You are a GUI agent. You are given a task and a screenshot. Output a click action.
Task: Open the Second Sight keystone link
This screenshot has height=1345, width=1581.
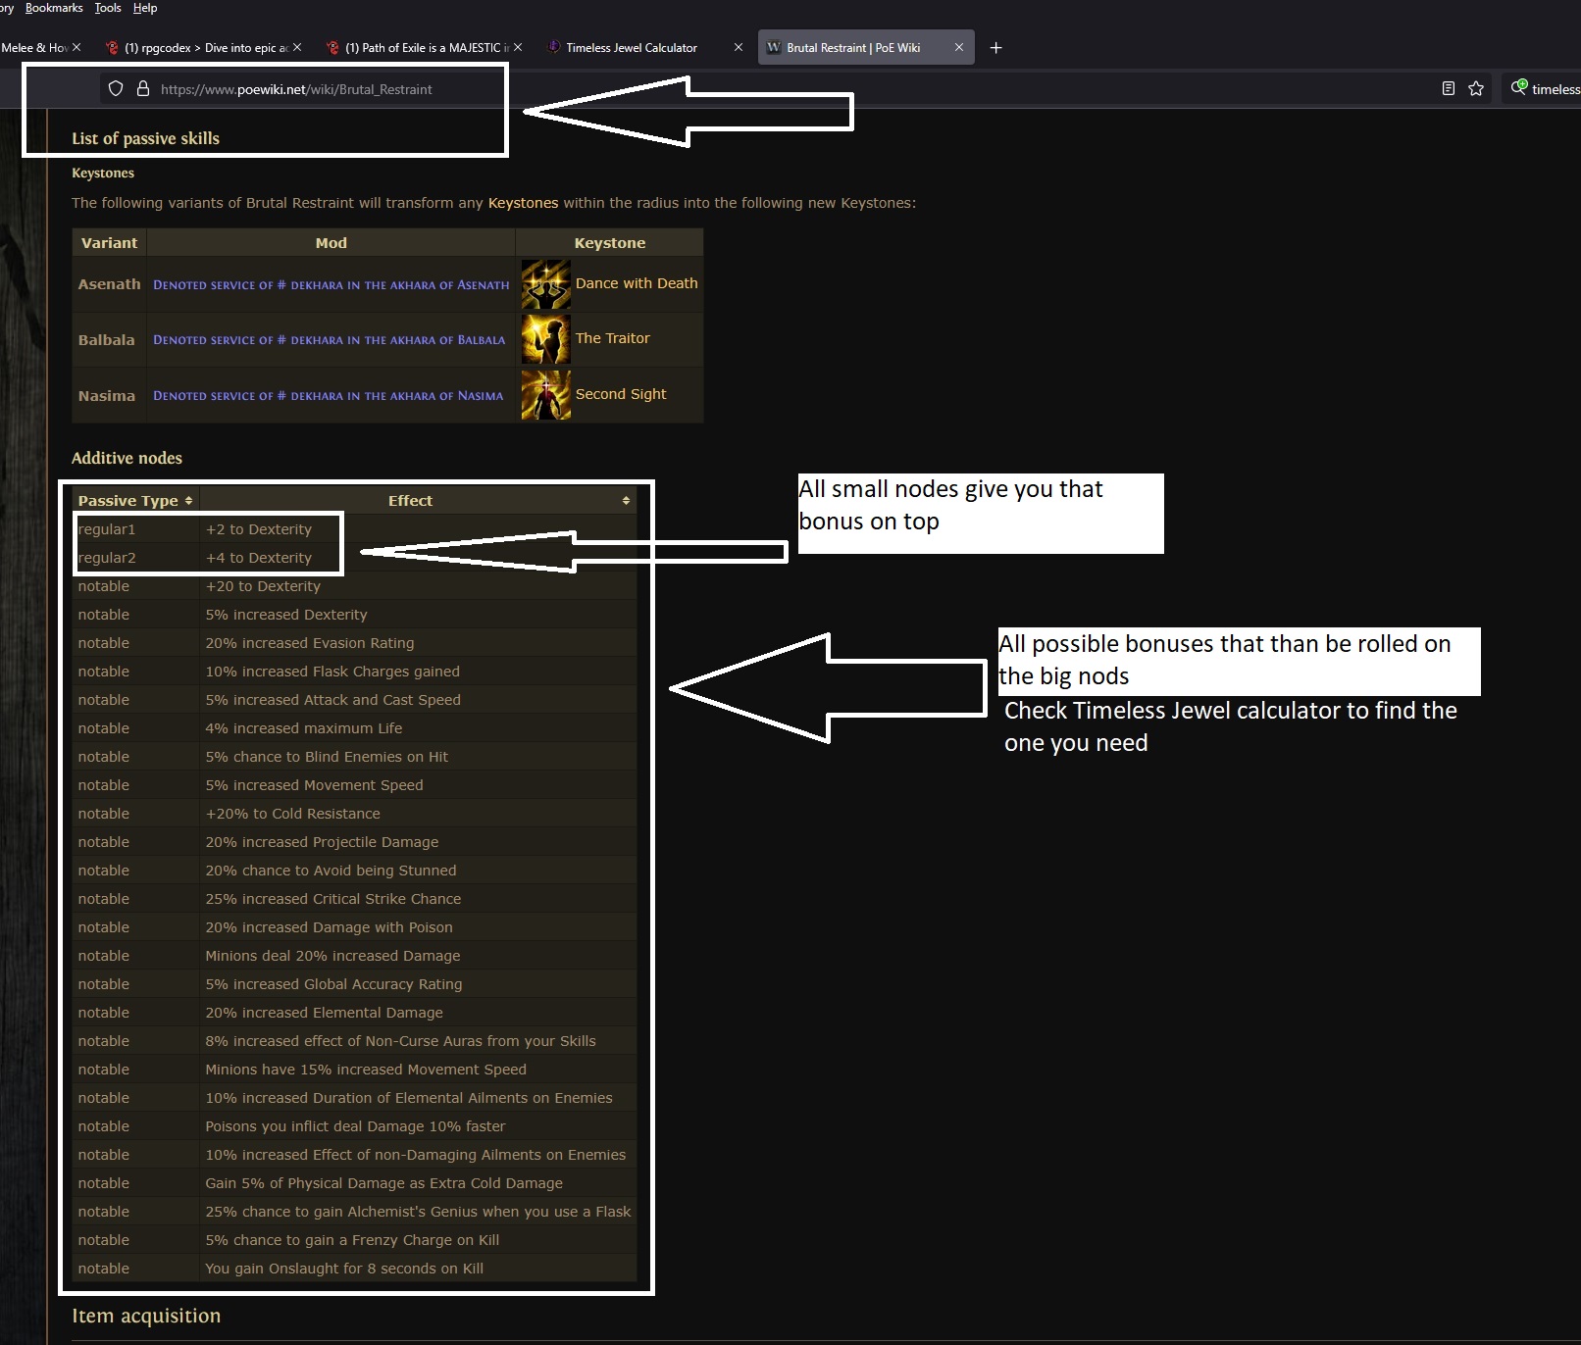[x=621, y=394]
